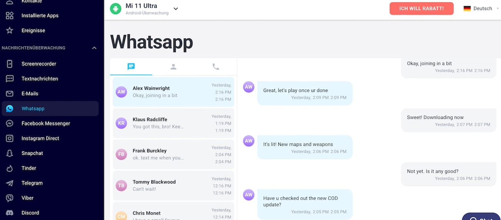
Task: Click the 'You got this, bro! Kee…' preview
Action: [158, 127]
